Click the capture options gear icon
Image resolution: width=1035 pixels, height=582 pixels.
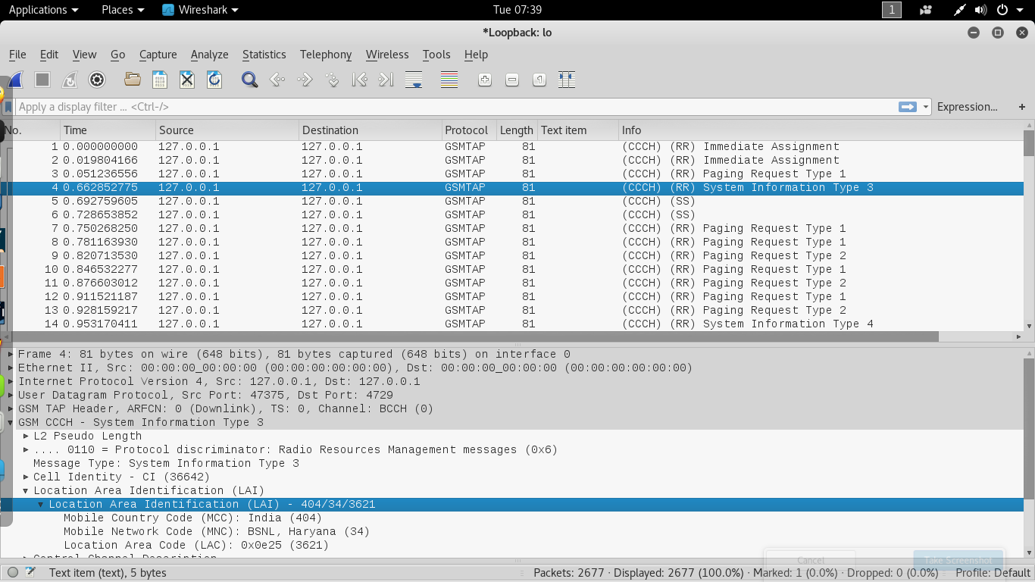[x=97, y=80]
